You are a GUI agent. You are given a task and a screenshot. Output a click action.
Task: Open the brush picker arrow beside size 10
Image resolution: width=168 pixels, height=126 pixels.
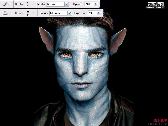click(33, 13)
